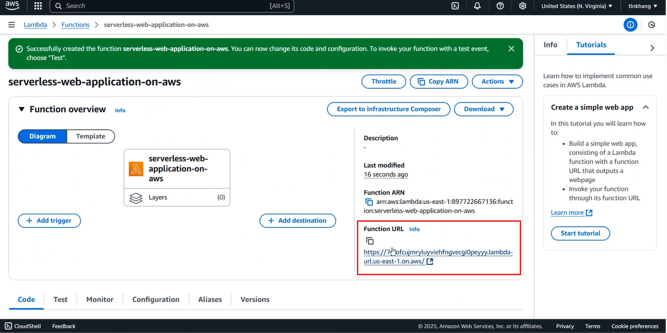Click the Copy ARN button
The height and width of the screenshot is (333, 667).
[x=438, y=82]
